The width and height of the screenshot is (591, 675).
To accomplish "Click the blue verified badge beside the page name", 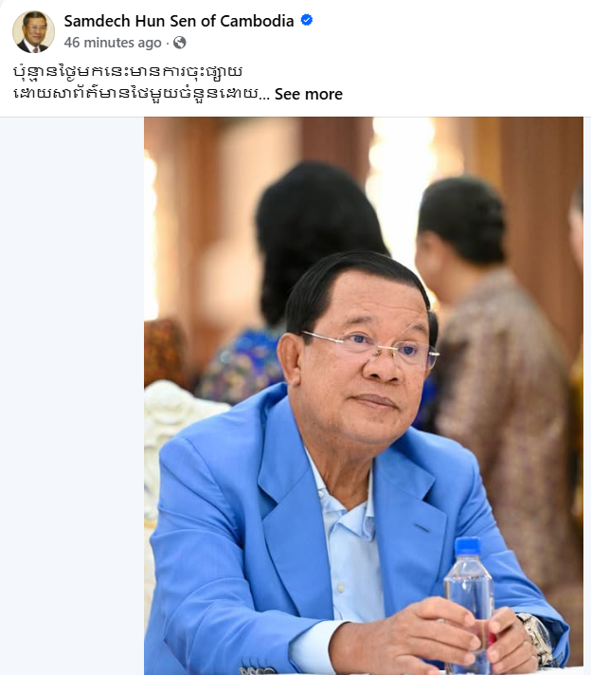I will click(x=306, y=20).
